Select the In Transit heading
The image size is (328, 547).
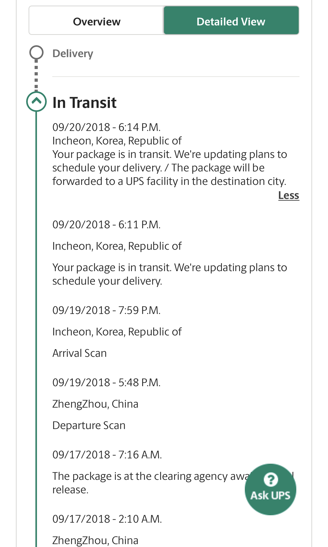coord(85,102)
